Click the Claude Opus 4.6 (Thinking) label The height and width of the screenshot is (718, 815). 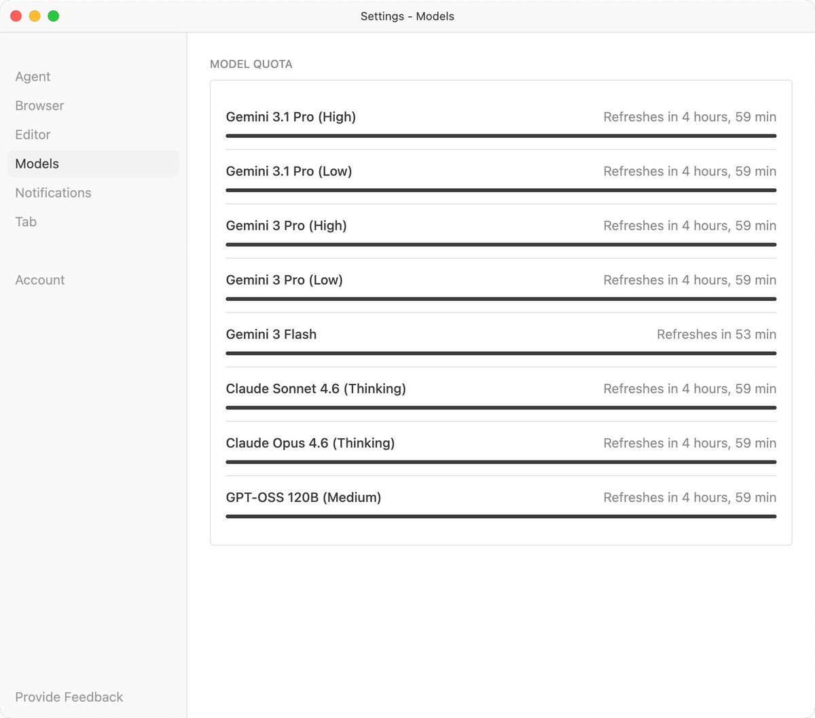click(310, 443)
